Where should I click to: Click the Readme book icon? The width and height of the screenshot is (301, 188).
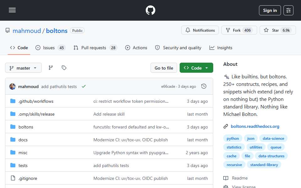pyautogui.click(x=226, y=178)
